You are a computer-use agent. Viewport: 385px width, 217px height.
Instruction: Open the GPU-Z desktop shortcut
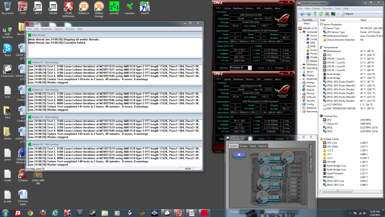38,8
